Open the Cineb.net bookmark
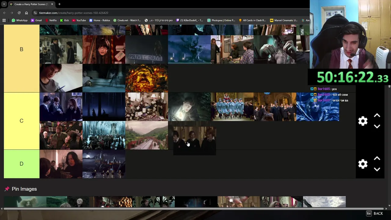 (127, 20)
